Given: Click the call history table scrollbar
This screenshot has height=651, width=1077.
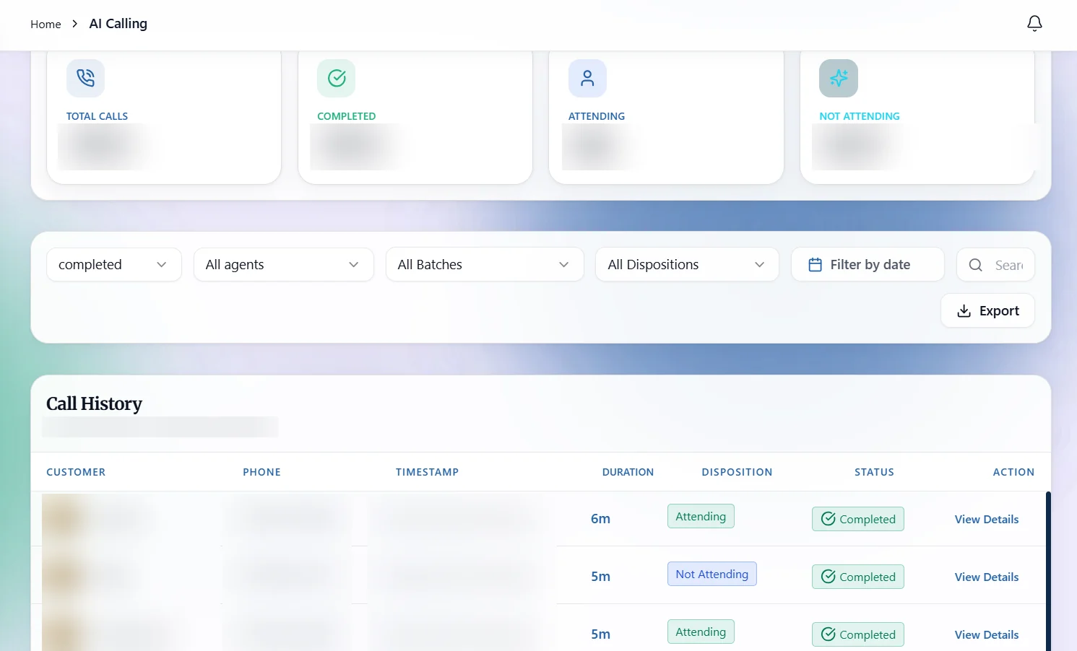Looking at the screenshot, I should coord(1048,571).
